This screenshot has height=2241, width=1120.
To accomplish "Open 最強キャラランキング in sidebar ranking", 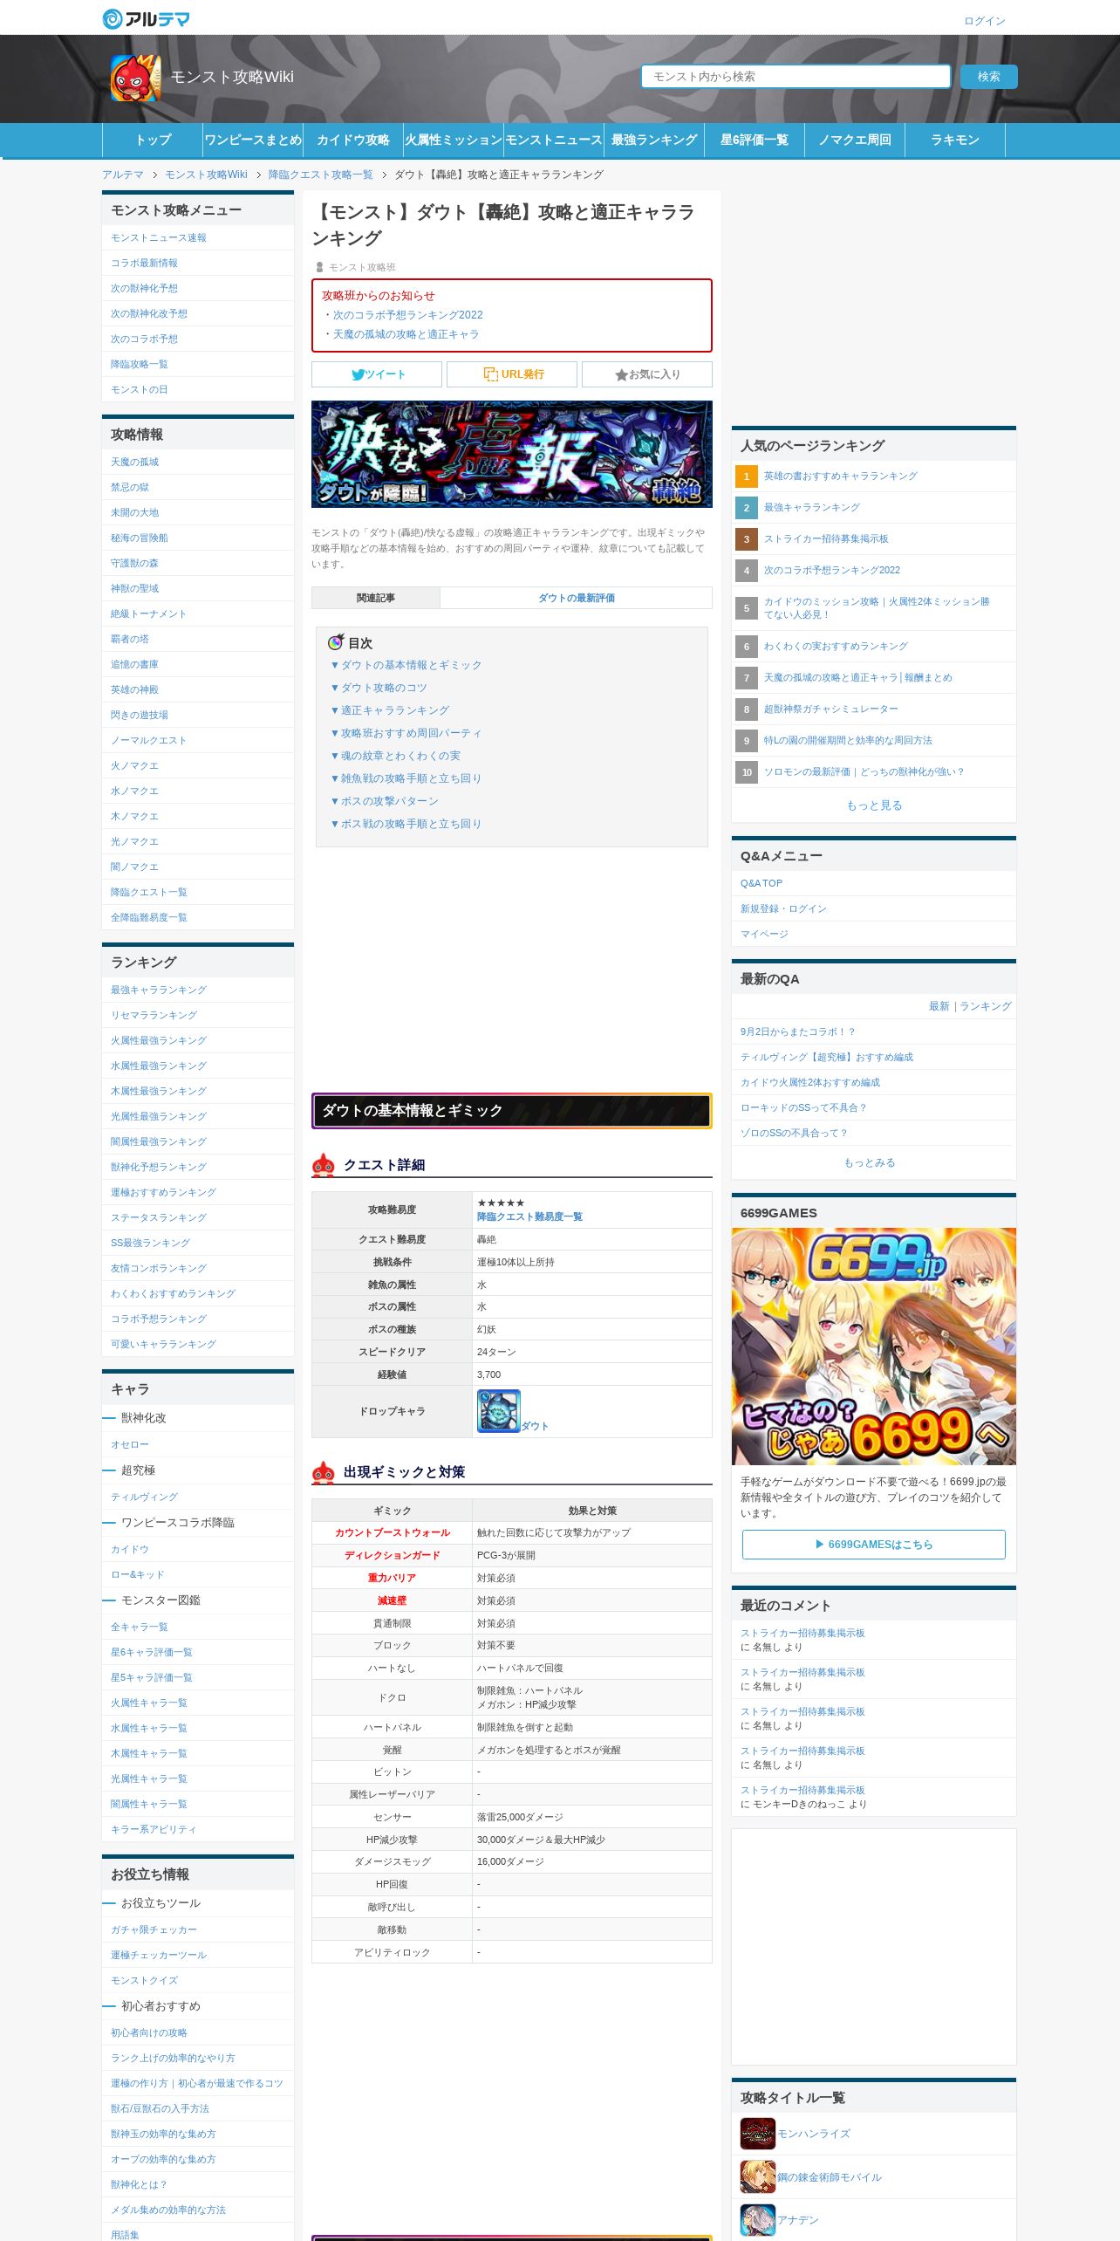I will click(x=159, y=990).
